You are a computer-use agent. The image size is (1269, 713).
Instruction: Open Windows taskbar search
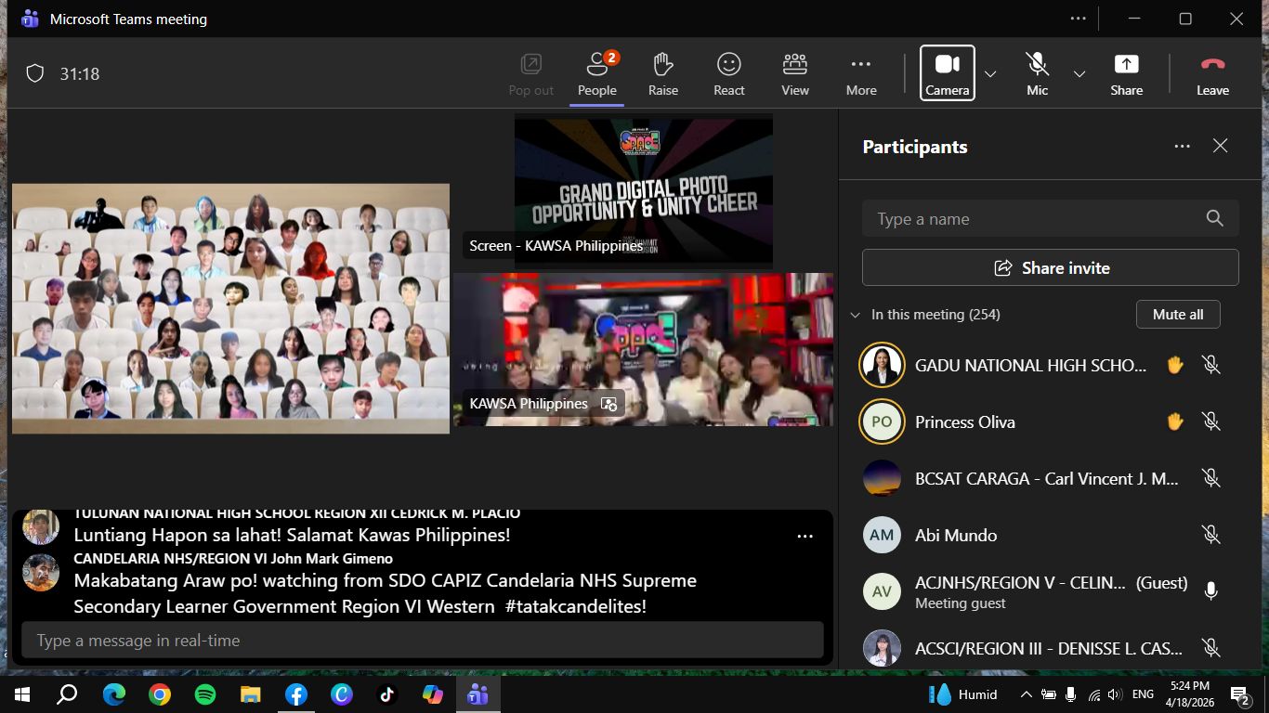click(x=68, y=694)
